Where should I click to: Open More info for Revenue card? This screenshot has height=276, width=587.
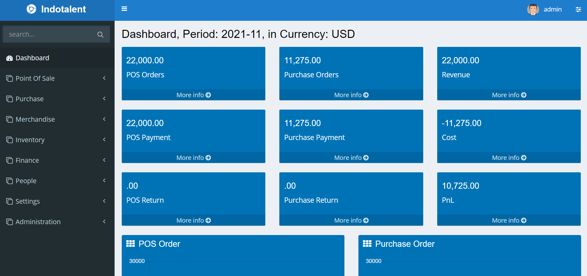click(x=509, y=95)
